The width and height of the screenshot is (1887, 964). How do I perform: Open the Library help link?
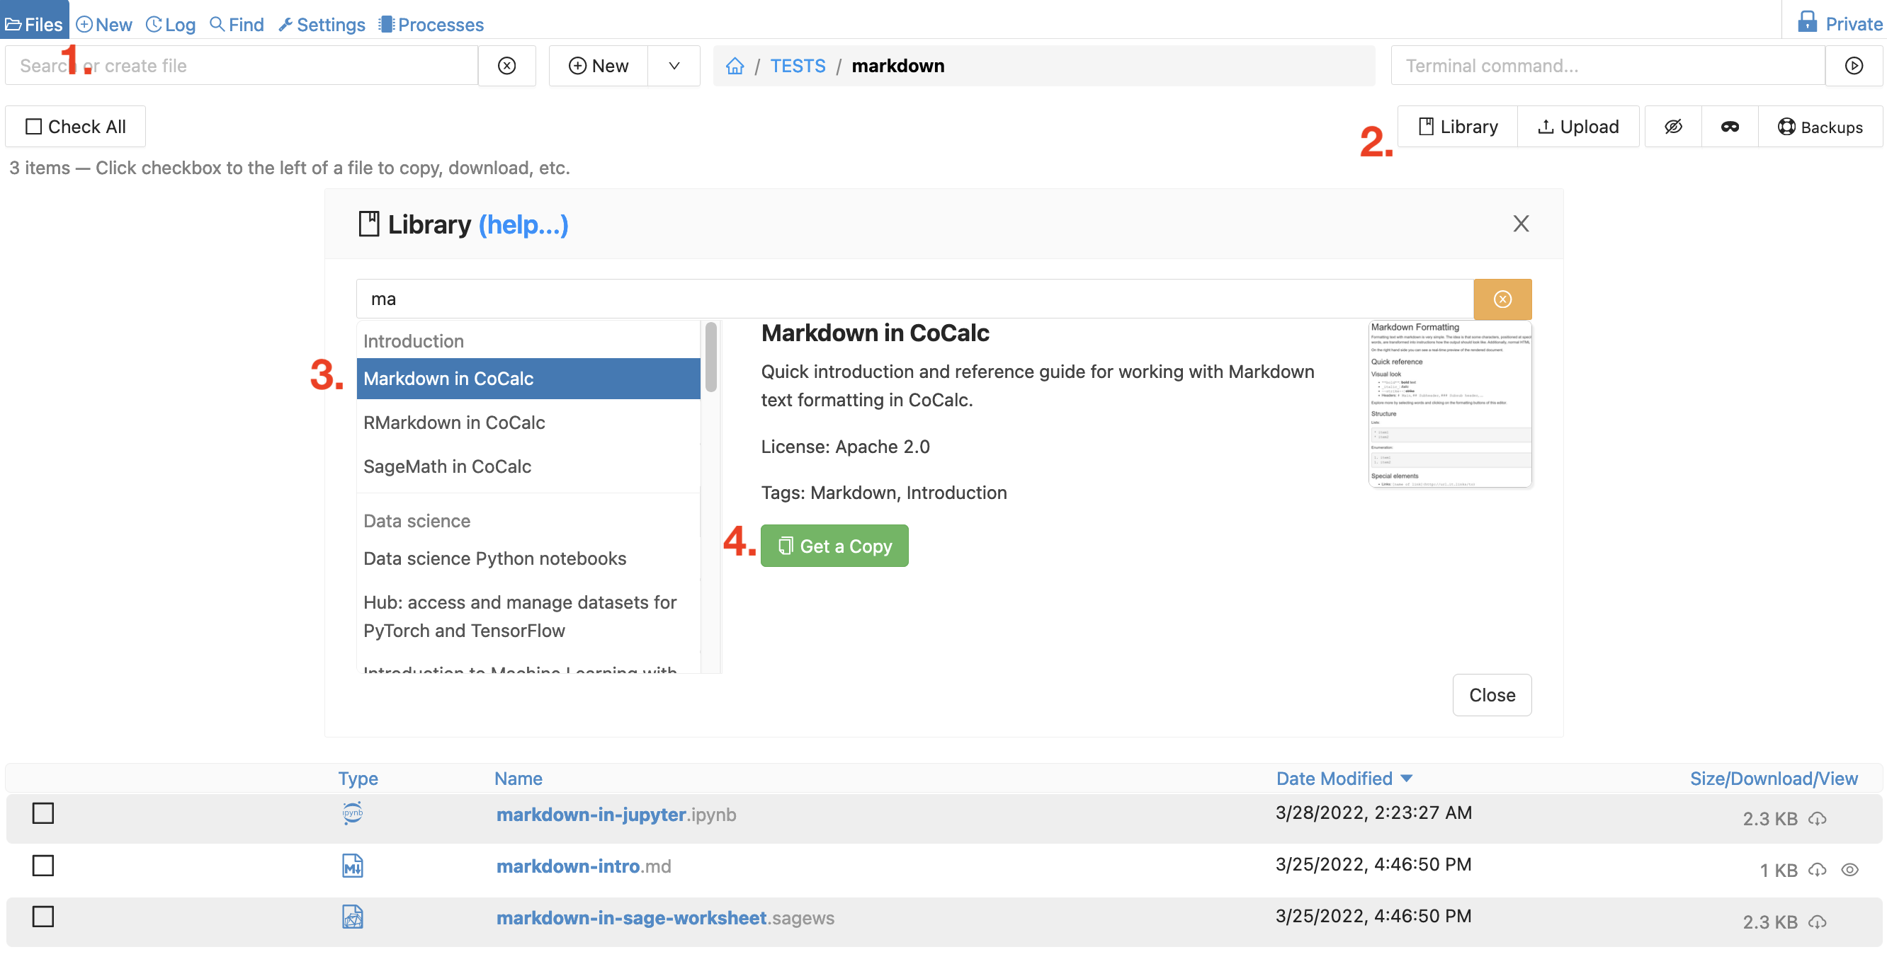[x=523, y=224]
